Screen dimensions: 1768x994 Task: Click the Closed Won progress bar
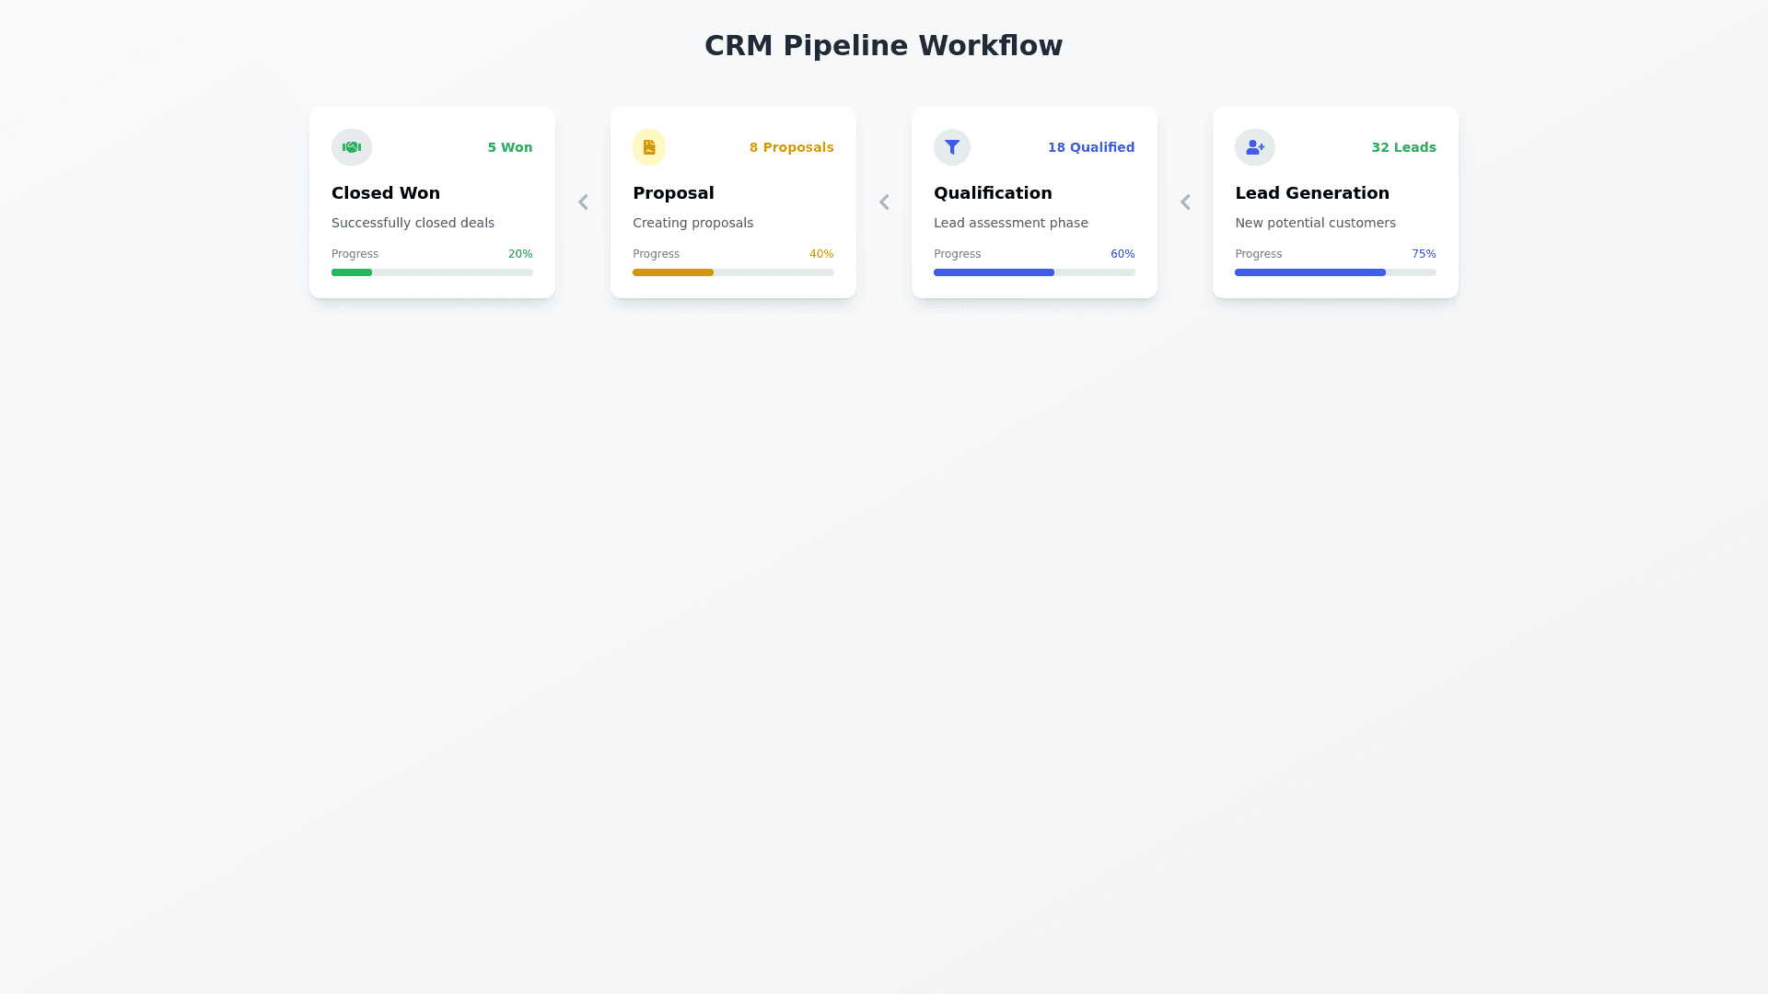(432, 272)
